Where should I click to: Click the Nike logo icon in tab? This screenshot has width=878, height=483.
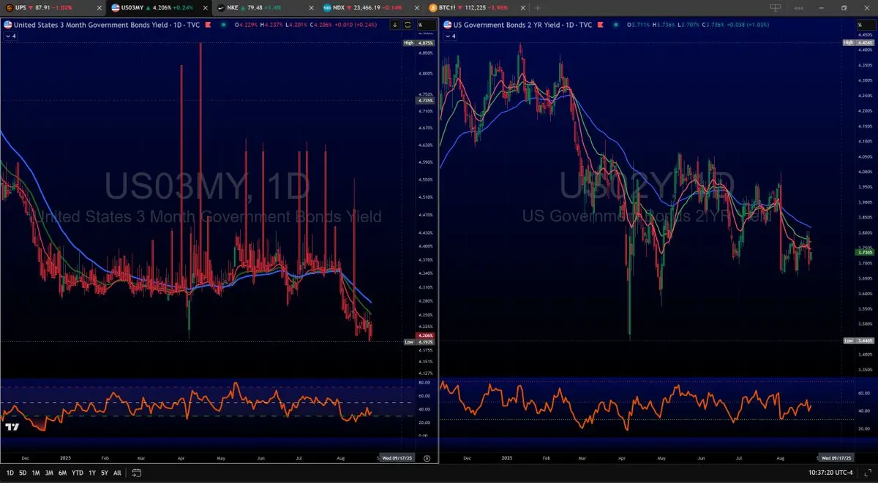220,7
